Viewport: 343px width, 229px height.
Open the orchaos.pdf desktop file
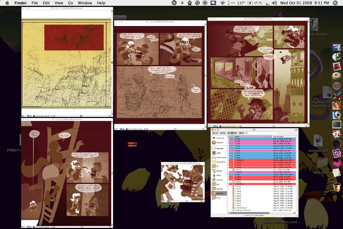[318, 142]
